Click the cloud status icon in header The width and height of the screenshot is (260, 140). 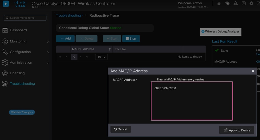tap(227, 3)
